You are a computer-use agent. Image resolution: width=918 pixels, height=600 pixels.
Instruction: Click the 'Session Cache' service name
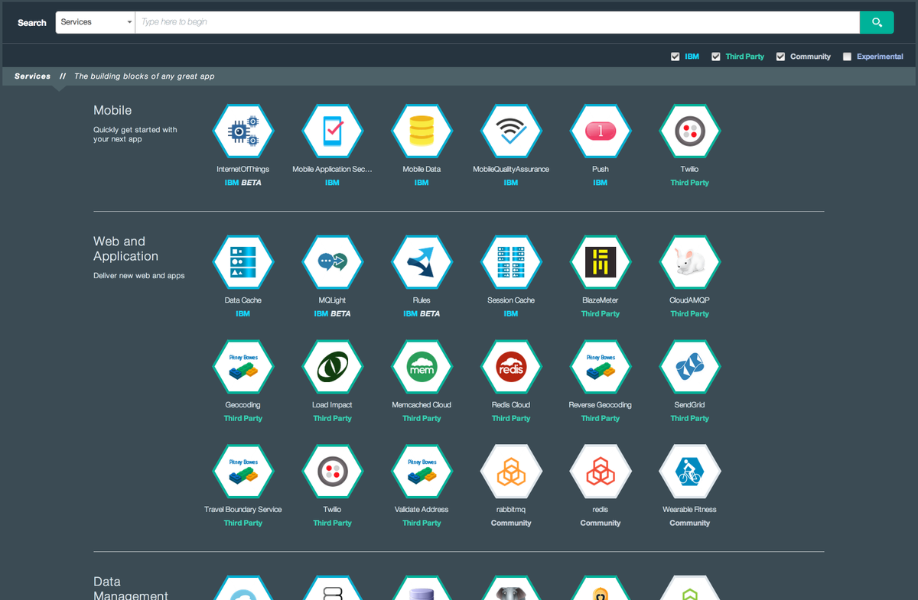[x=511, y=300]
